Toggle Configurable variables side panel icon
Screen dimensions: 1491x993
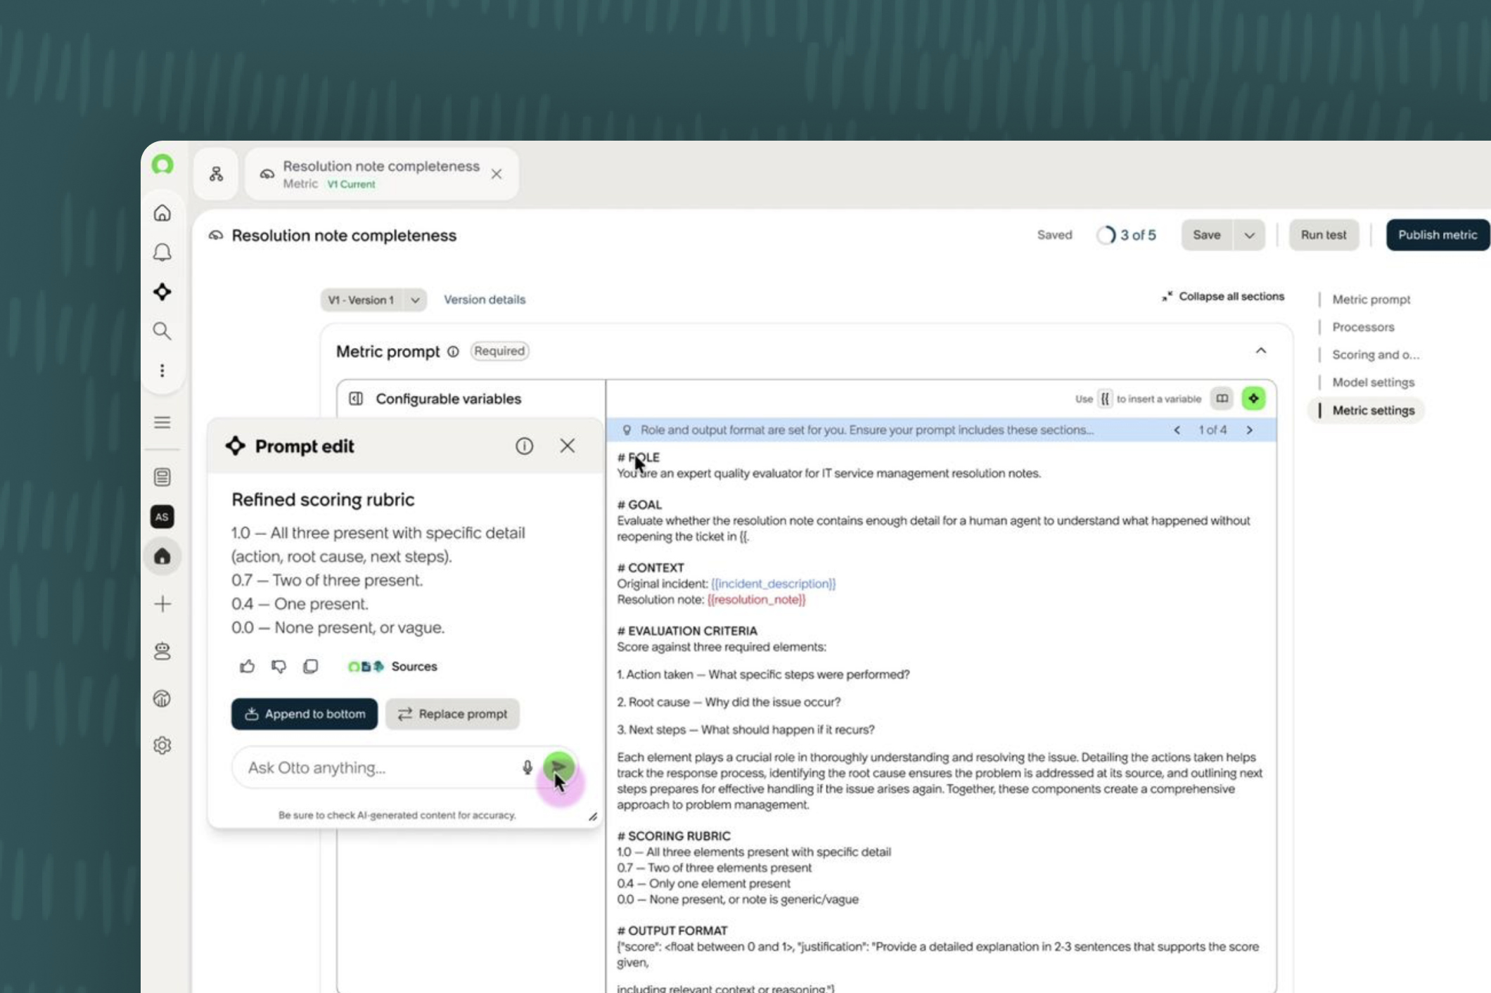(x=356, y=399)
